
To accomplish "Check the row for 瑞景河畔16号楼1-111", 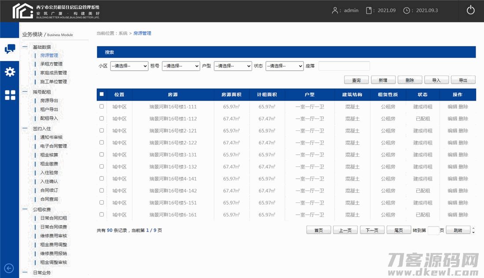I will click(102, 106).
